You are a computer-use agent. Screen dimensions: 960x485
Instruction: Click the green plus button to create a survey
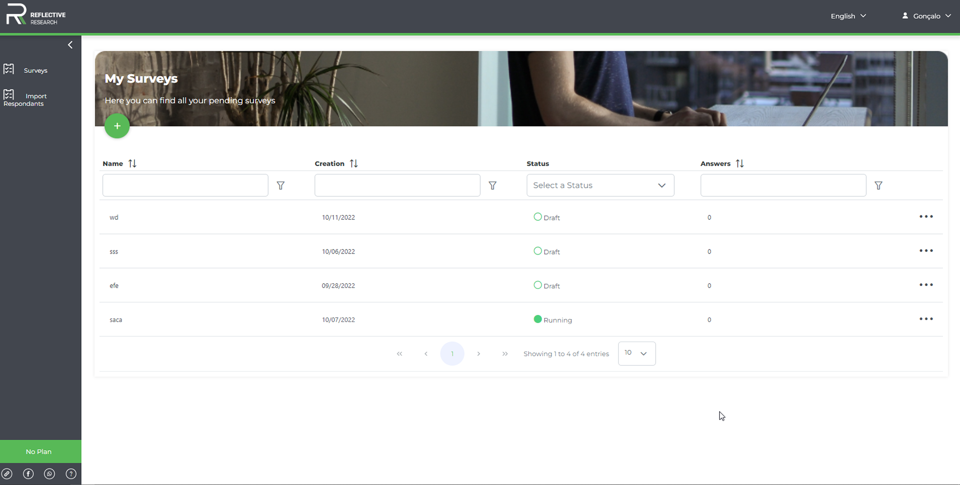pos(116,126)
